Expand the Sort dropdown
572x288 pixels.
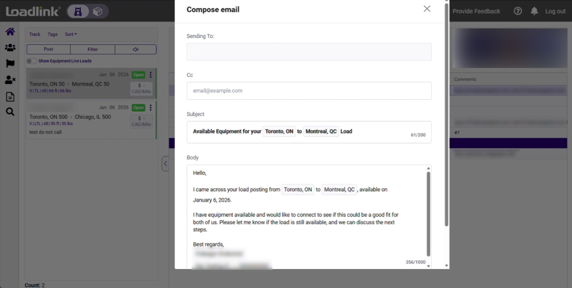(71, 35)
